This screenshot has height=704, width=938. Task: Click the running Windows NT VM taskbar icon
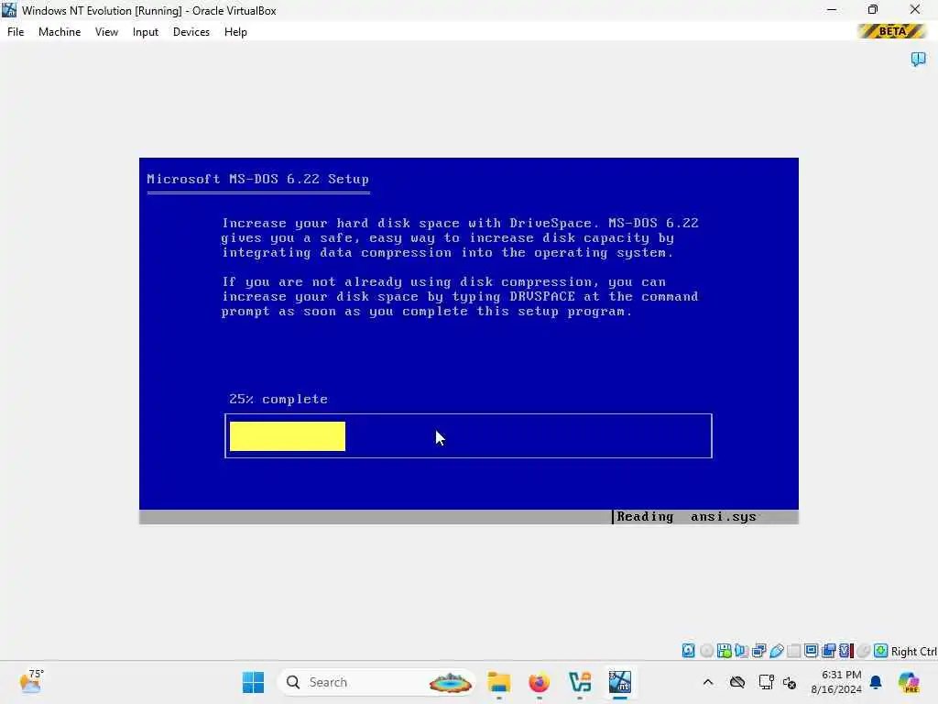pos(620,682)
